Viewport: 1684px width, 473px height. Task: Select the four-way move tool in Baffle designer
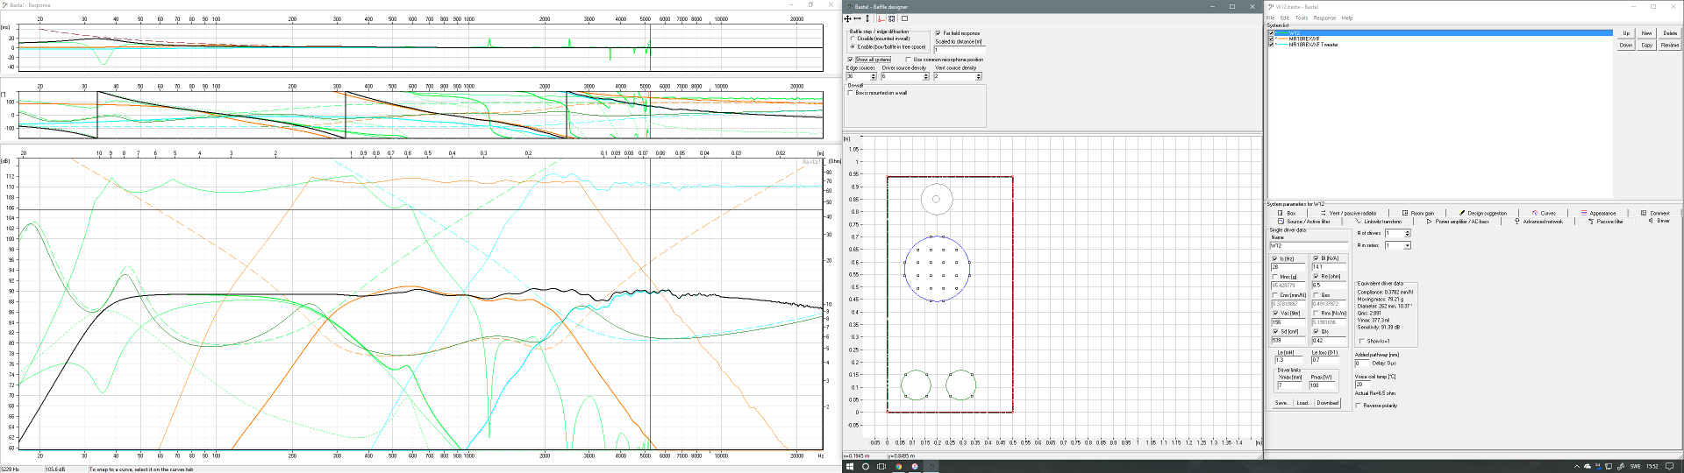point(847,18)
